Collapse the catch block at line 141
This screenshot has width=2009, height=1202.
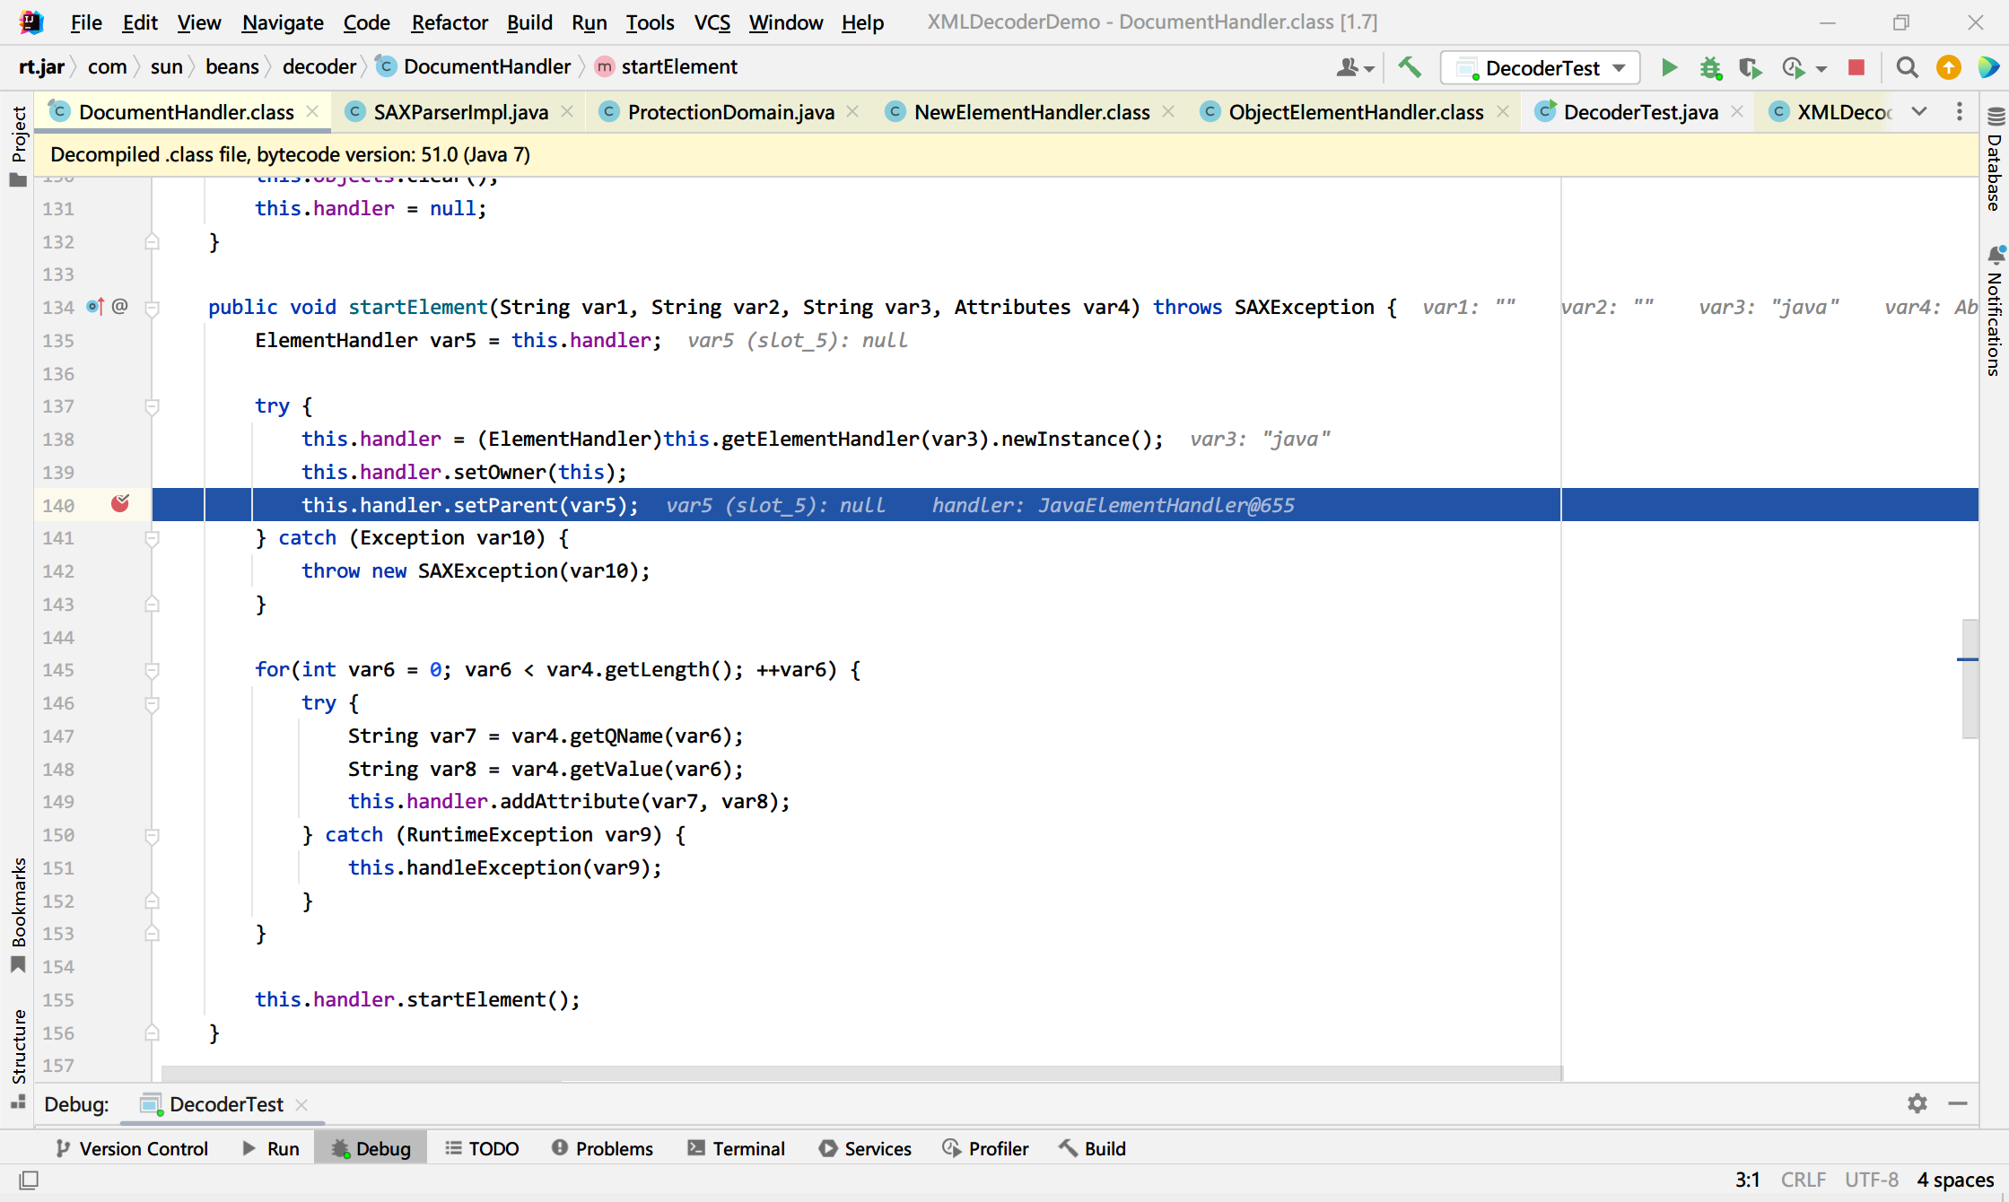point(153,538)
